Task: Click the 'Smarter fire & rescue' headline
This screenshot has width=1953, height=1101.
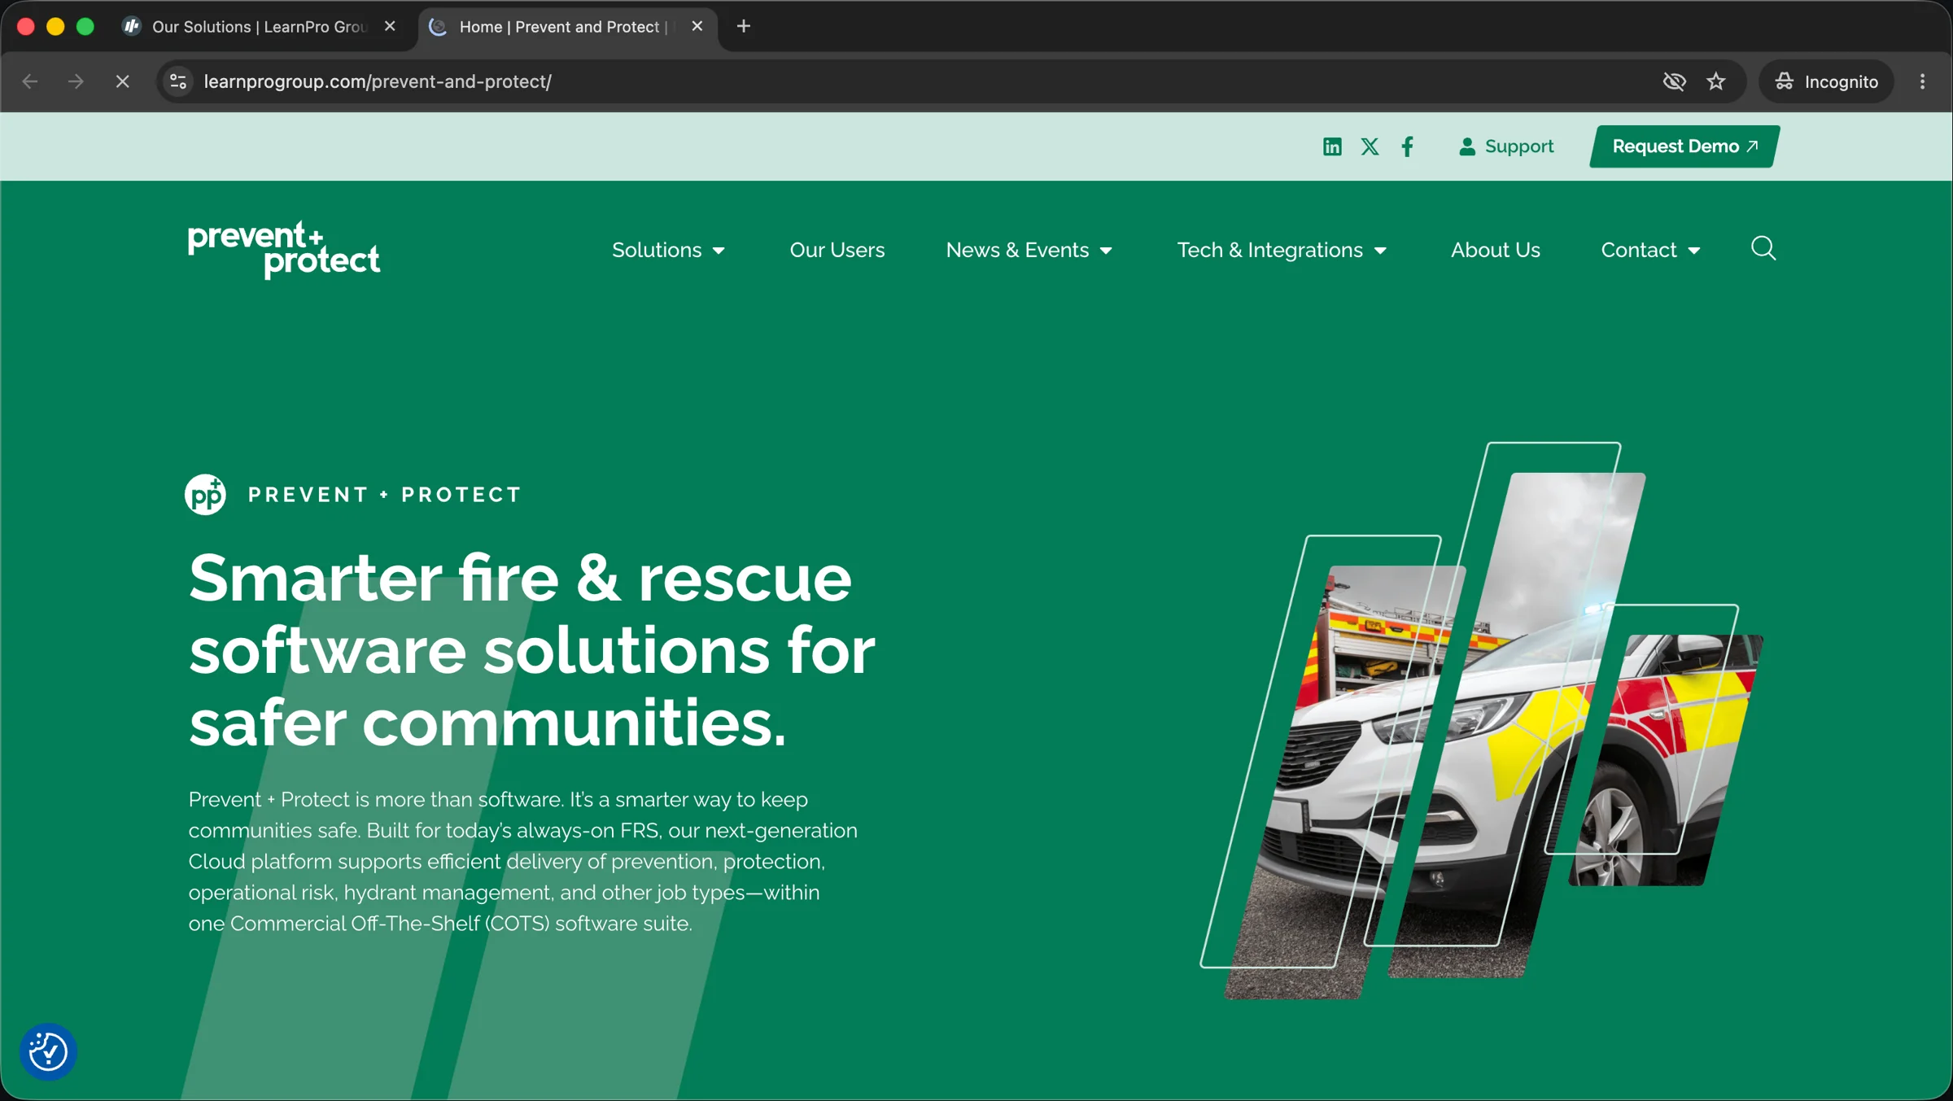Action: tap(532, 649)
